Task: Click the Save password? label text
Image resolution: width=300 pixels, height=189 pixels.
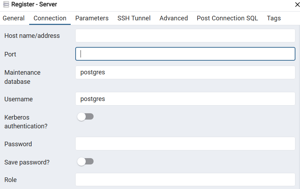Action: (x=27, y=162)
